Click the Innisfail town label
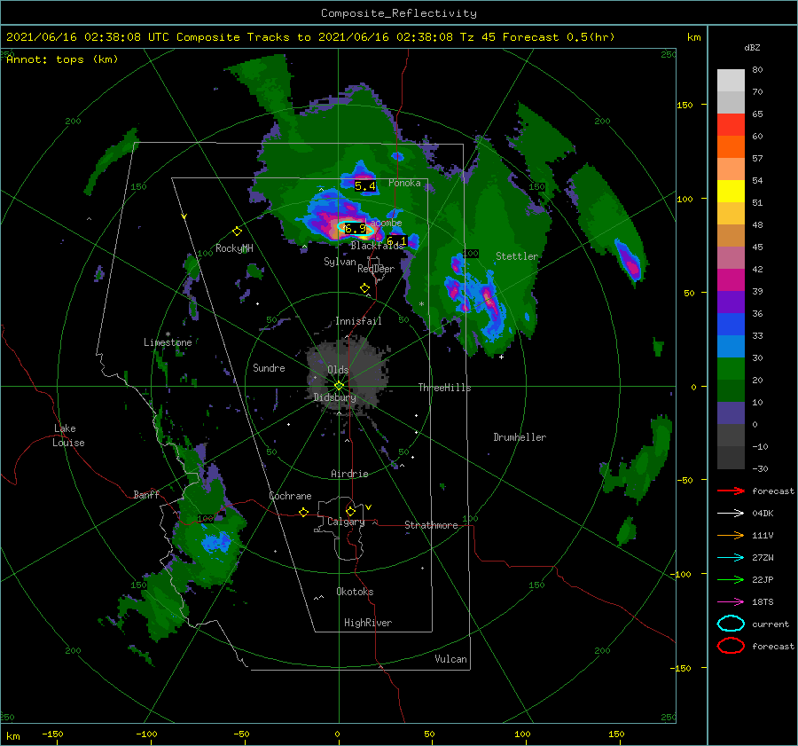This screenshot has height=746, width=798. pyautogui.click(x=358, y=321)
